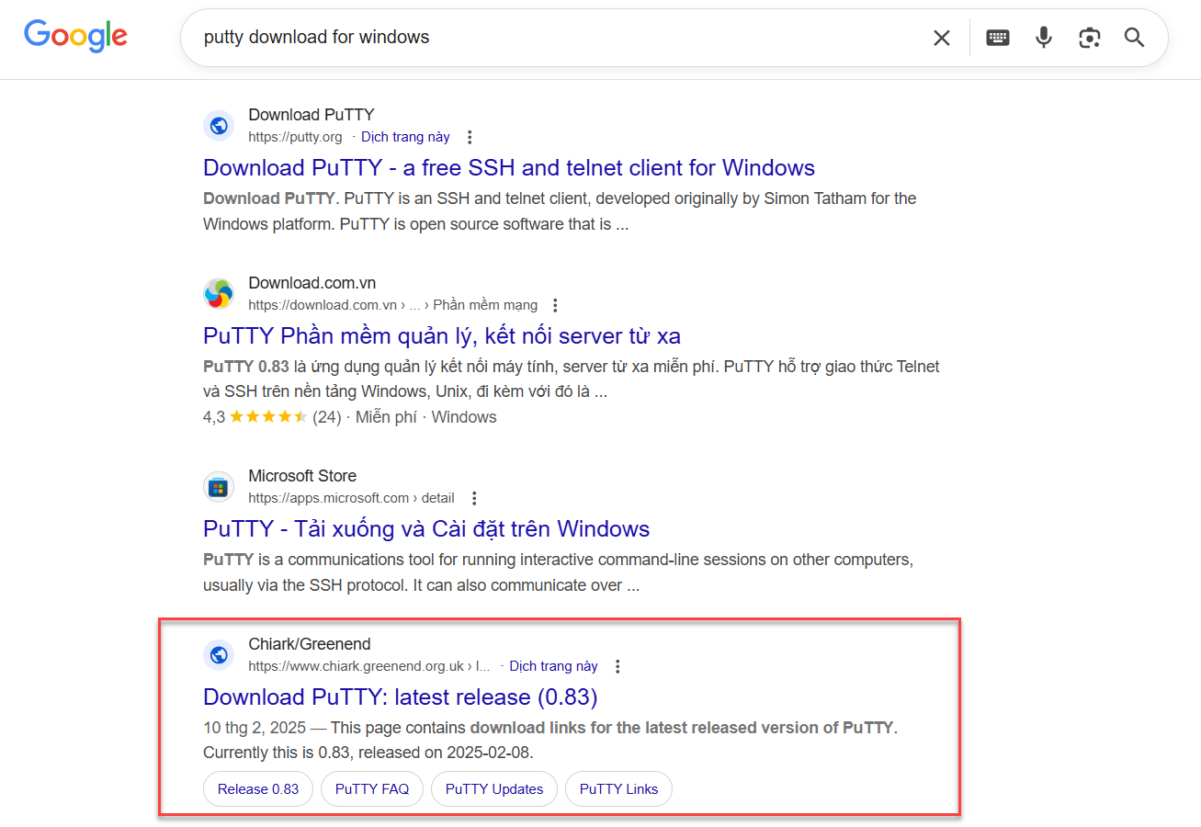Open three-dot menu for putty.org result
Image resolution: width=1201 pixels, height=827 pixels.
coord(470,137)
